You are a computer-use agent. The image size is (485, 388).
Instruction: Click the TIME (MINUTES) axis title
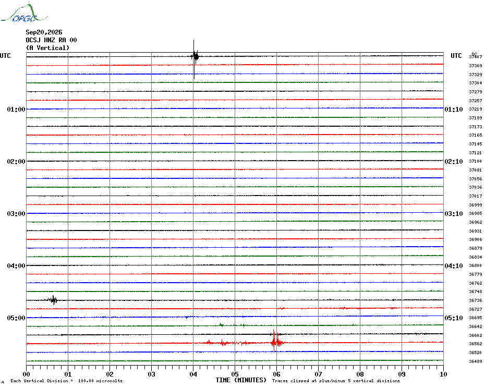[x=241, y=380]
